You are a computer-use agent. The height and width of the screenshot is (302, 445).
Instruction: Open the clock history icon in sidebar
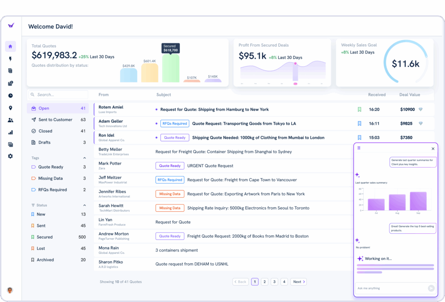[10, 95]
